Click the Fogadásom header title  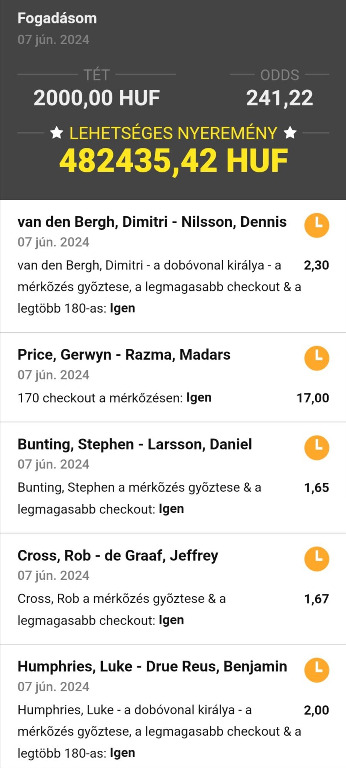(57, 18)
